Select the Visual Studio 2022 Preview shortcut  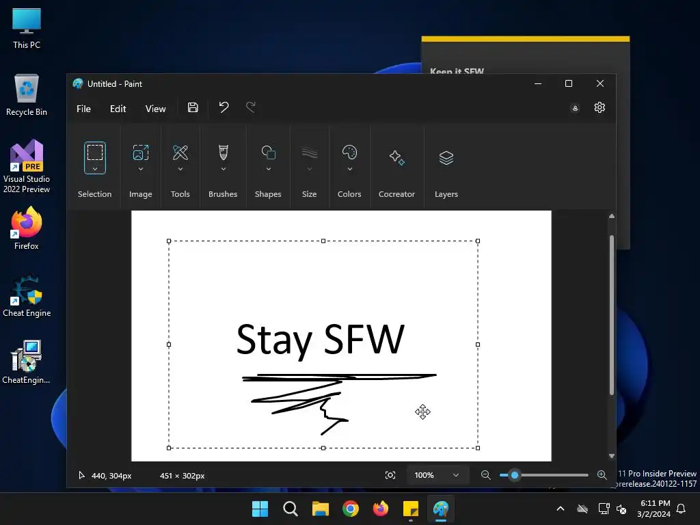(27, 166)
